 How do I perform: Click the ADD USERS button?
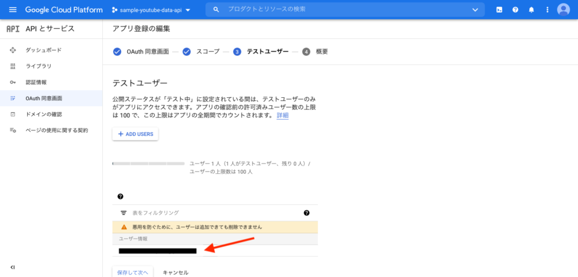pos(135,134)
